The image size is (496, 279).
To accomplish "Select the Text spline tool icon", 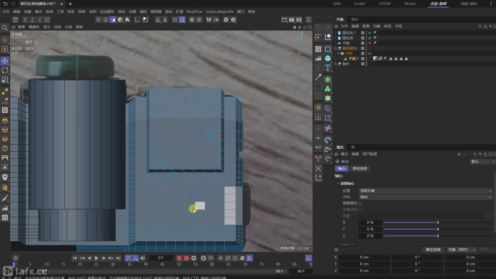I will 328,68.
